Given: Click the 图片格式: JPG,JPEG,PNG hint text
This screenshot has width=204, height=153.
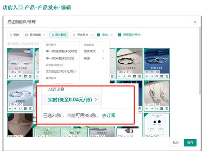Looking at the screenshot, I should (x=23, y=44).
